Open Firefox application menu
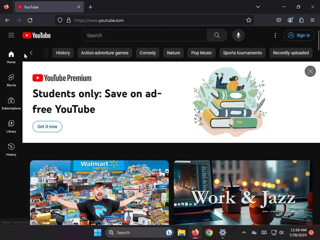Screen dimensions: 320x240 pos(312,20)
